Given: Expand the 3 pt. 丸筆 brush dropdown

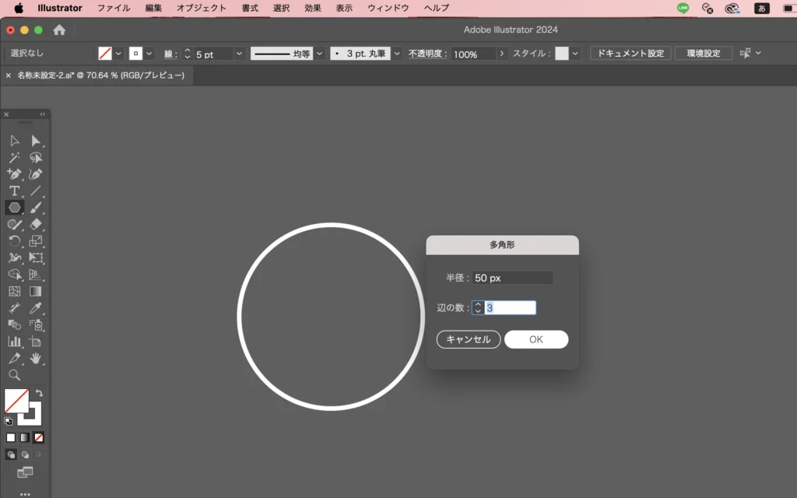Looking at the screenshot, I should point(397,54).
